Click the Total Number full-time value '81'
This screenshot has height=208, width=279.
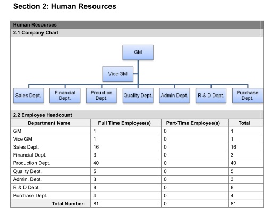(96, 204)
